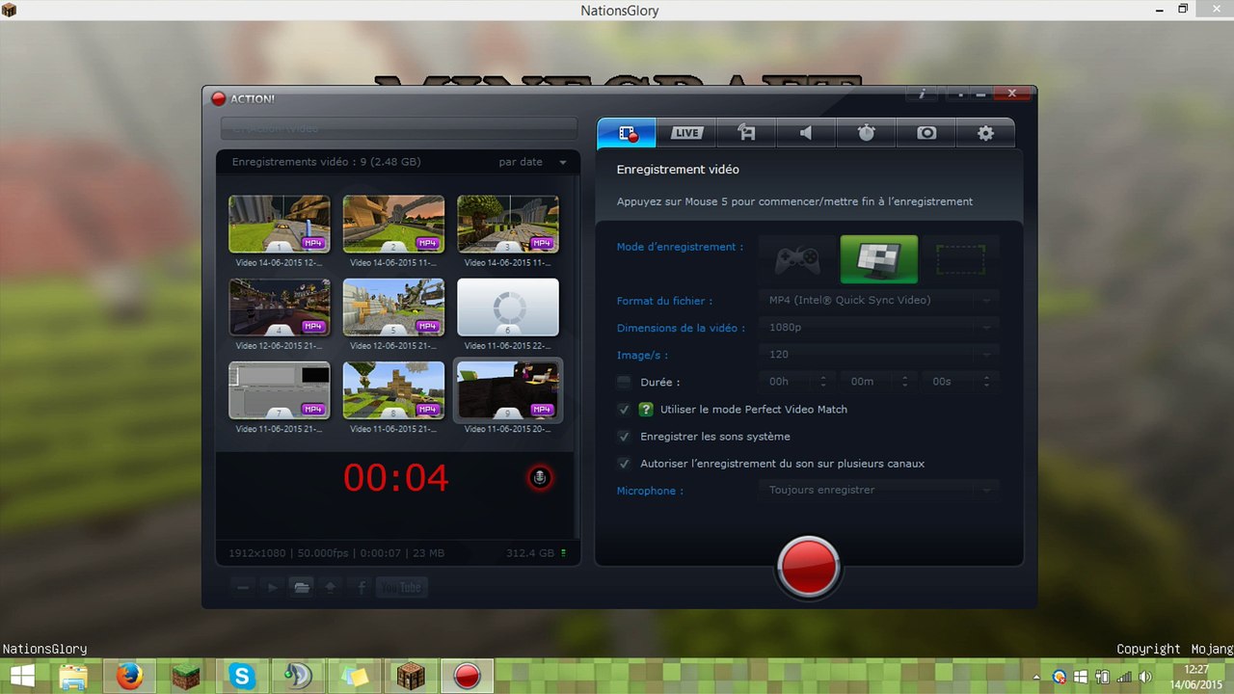
Task: Open the system volume speaker icon
Action: (x=1144, y=677)
